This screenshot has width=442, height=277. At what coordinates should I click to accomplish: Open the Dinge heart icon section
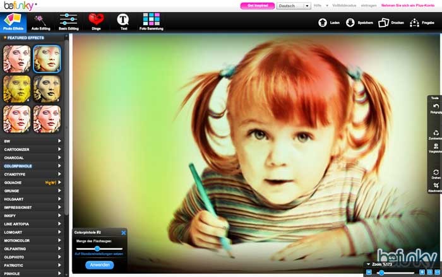pyautogui.click(x=95, y=21)
